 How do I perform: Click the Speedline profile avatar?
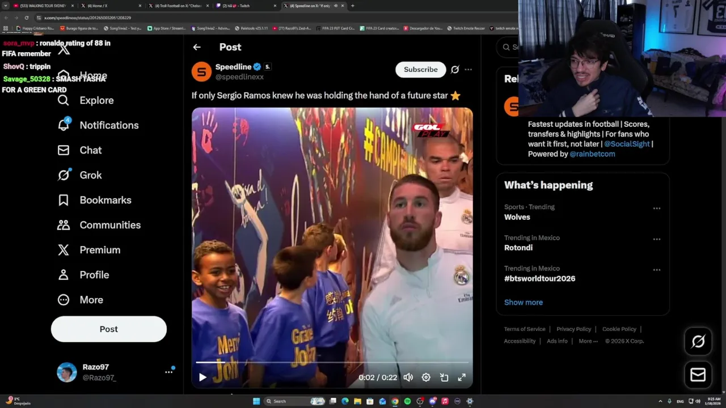(x=201, y=71)
